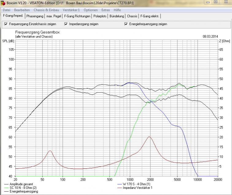Disable Energiefrequenzgang zeigen checkbox
This screenshot has height=195, width=232.
(x=126, y=24)
